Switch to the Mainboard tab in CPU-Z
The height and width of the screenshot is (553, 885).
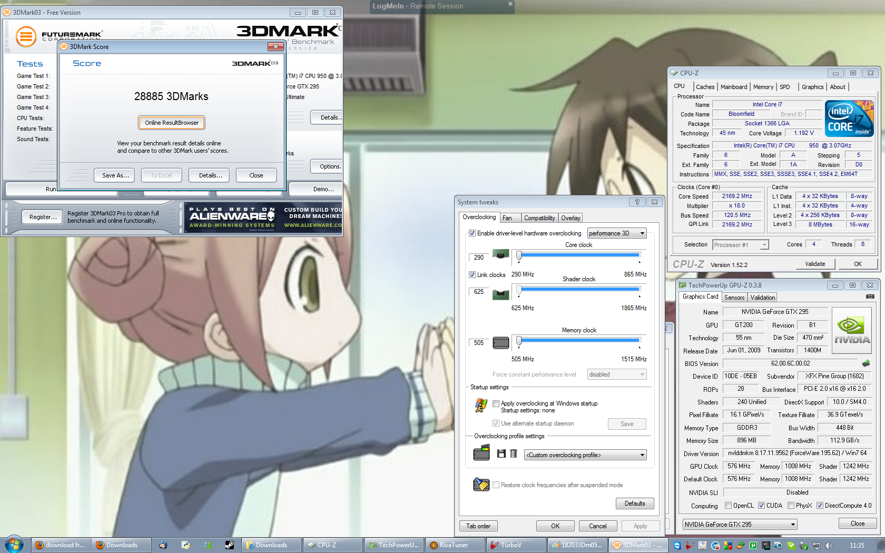point(734,87)
